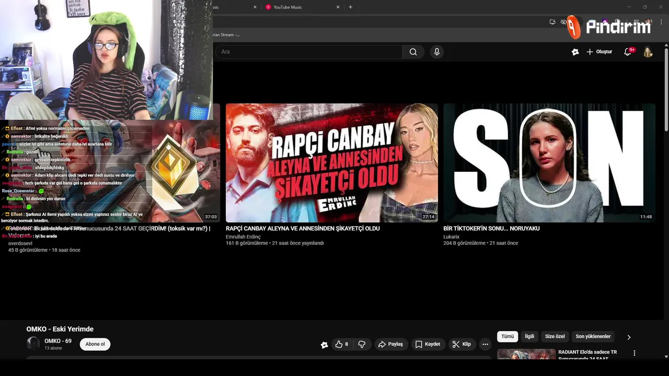Subscribe with the Abone ol button
The image size is (669, 376).
(x=95, y=344)
